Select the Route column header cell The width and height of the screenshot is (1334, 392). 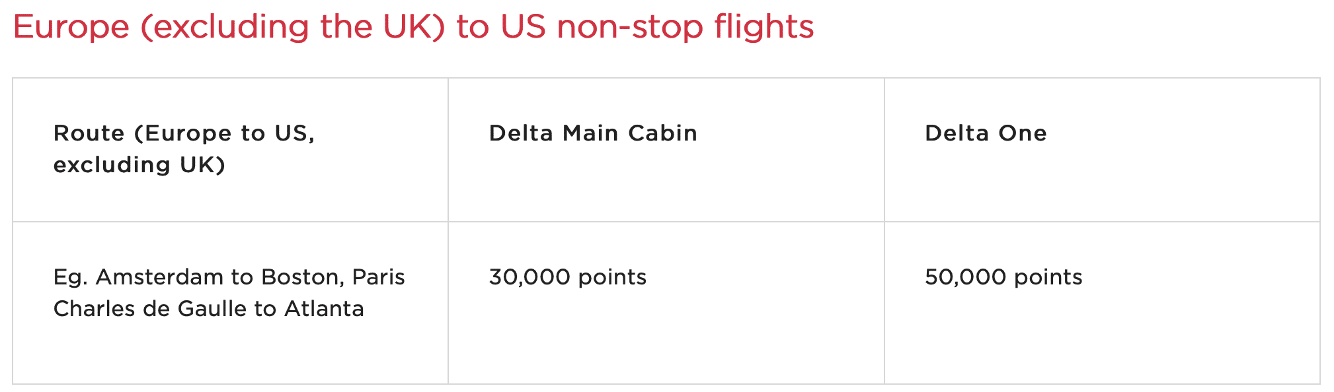pyautogui.click(x=230, y=150)
